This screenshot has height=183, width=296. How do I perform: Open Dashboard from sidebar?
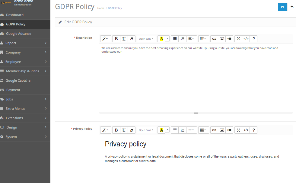click(x=15, y=15)
